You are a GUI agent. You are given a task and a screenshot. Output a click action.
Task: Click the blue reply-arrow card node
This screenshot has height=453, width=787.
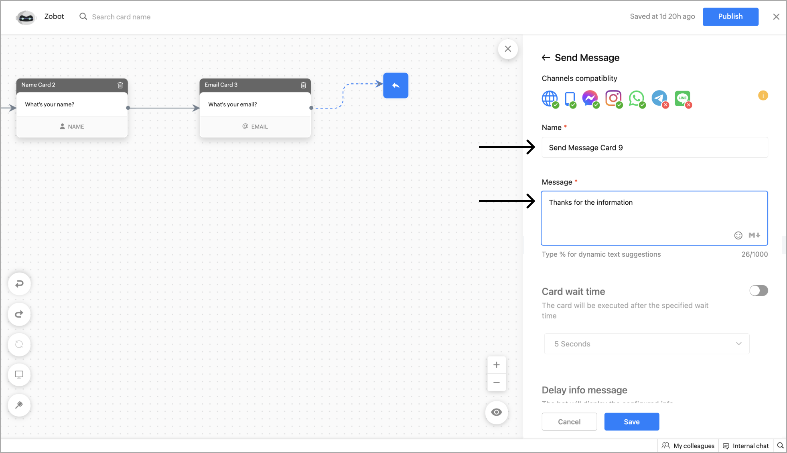tap(396, 85)
